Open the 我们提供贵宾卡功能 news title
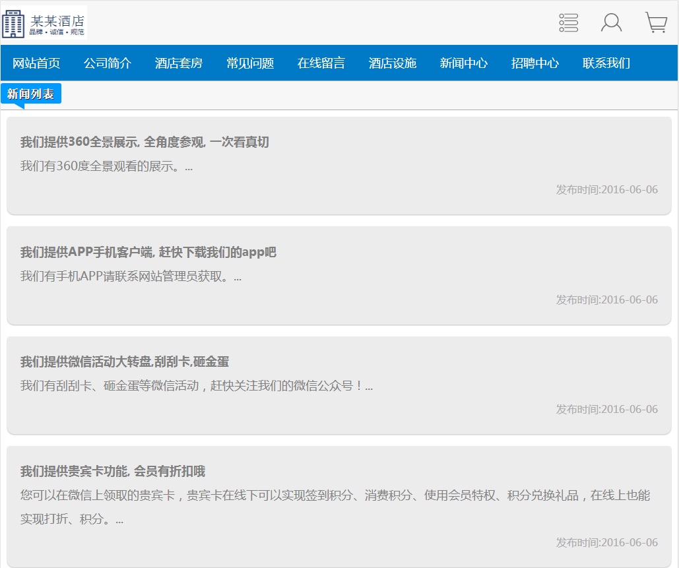Image resolution: width=679 pixels, height=568 pixels. click(113, 471)
